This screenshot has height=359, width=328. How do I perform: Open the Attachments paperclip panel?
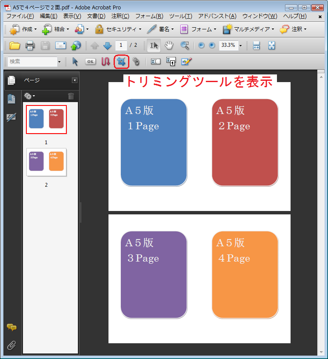click(x=11, y=345)
